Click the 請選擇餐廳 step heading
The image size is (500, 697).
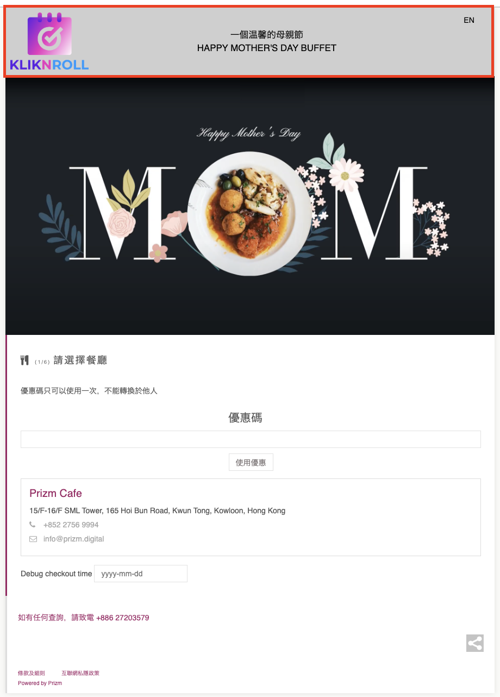(x=80, y=360)
